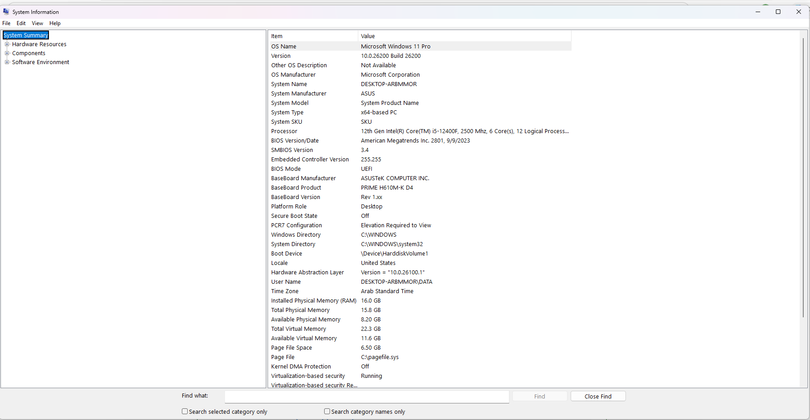The height and width of the screenshot is (420, 810).
Task: Open the Help menu
Action: [x=55, y=23]
